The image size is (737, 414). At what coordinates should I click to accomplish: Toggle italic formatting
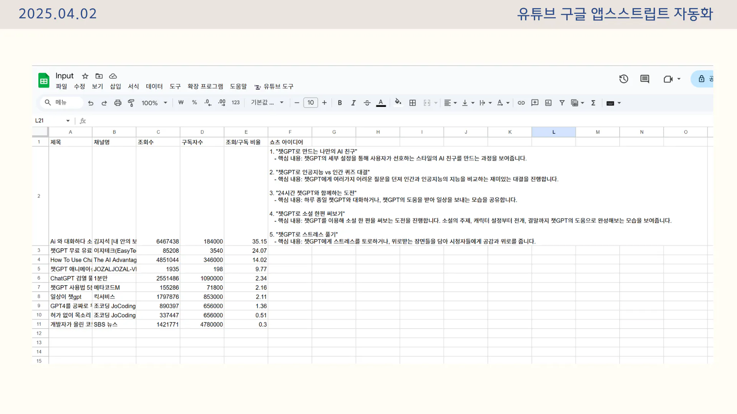(x=354, y=103)
